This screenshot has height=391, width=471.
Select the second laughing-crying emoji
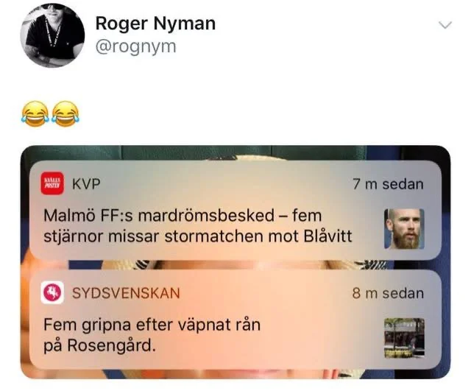[65, 113]
